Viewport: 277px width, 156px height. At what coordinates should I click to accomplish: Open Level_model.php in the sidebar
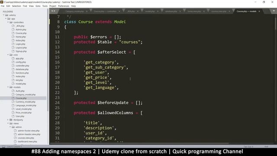click(23, 109)
